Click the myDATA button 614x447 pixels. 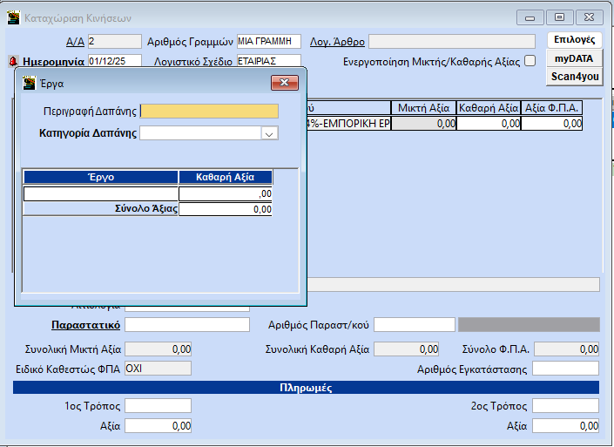pos(574,58)
